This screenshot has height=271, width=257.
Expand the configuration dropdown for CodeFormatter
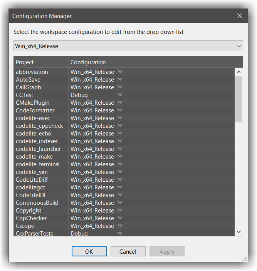tap(120, 110)
